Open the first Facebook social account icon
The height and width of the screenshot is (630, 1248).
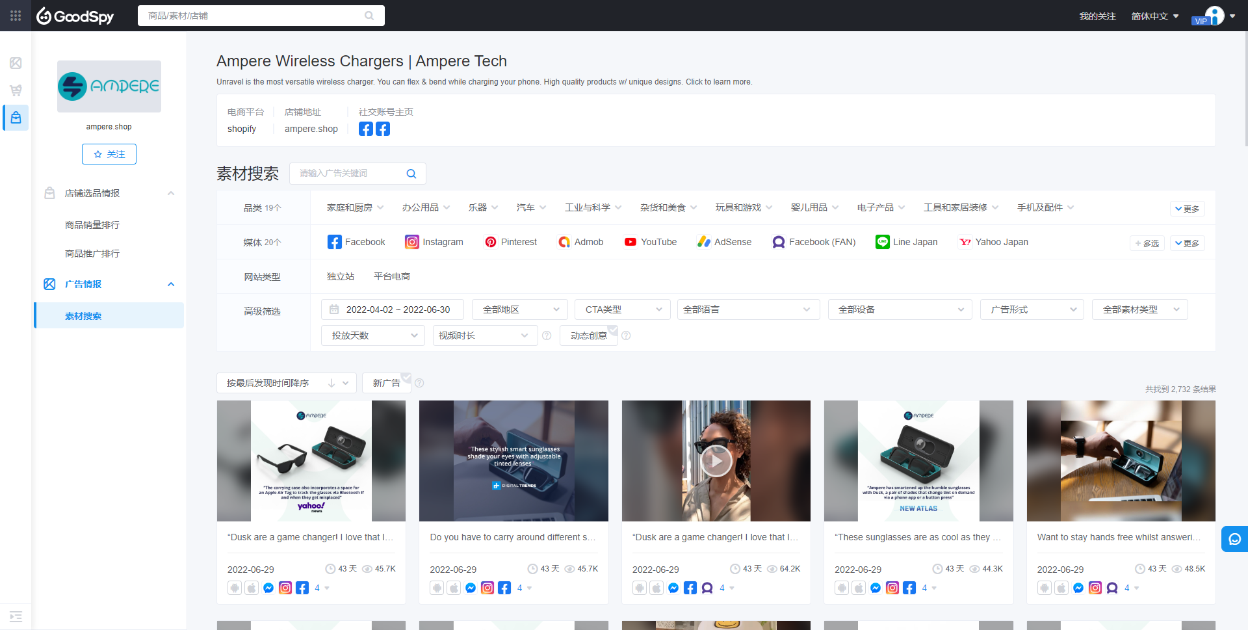tap(366, 129)
